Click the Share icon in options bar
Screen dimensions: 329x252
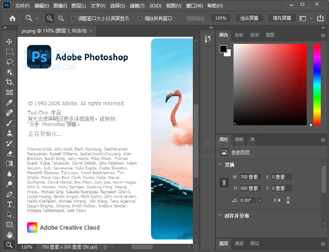(x=320, y=18)
